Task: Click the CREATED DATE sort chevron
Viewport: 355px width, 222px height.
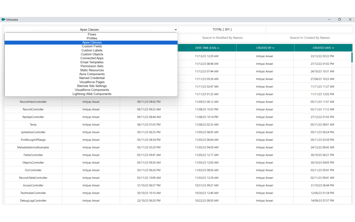Action: (333, 48)
